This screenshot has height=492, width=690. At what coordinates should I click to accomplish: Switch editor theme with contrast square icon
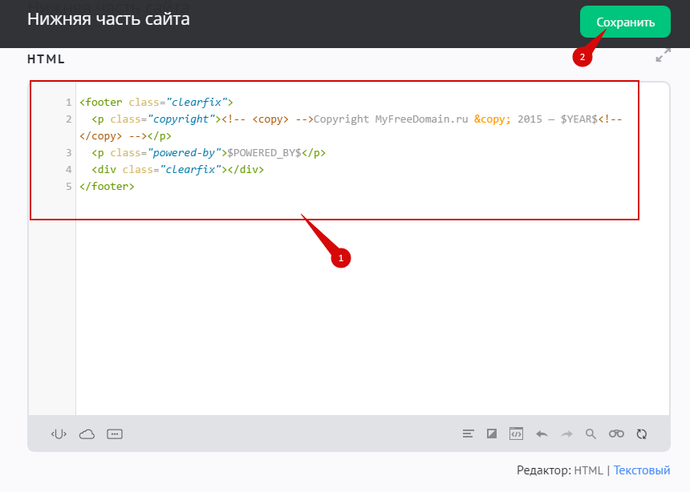tap(492, 434)
